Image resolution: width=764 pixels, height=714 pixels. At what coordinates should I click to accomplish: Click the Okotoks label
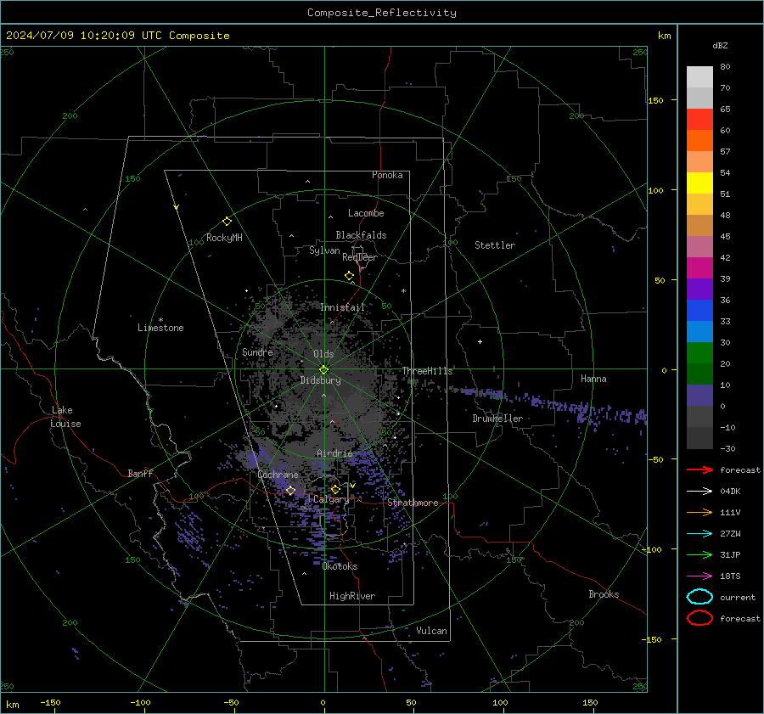[x=340, y=566]
